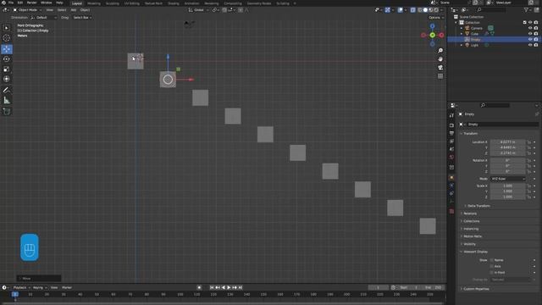This screenshot has width=542, height=305.
Task: Open the Options button in viewport
Action: (x=435, y=17)
